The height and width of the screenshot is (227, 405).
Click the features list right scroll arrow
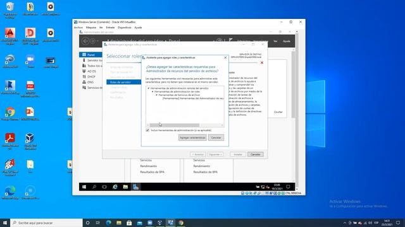(x=222, y=125)
